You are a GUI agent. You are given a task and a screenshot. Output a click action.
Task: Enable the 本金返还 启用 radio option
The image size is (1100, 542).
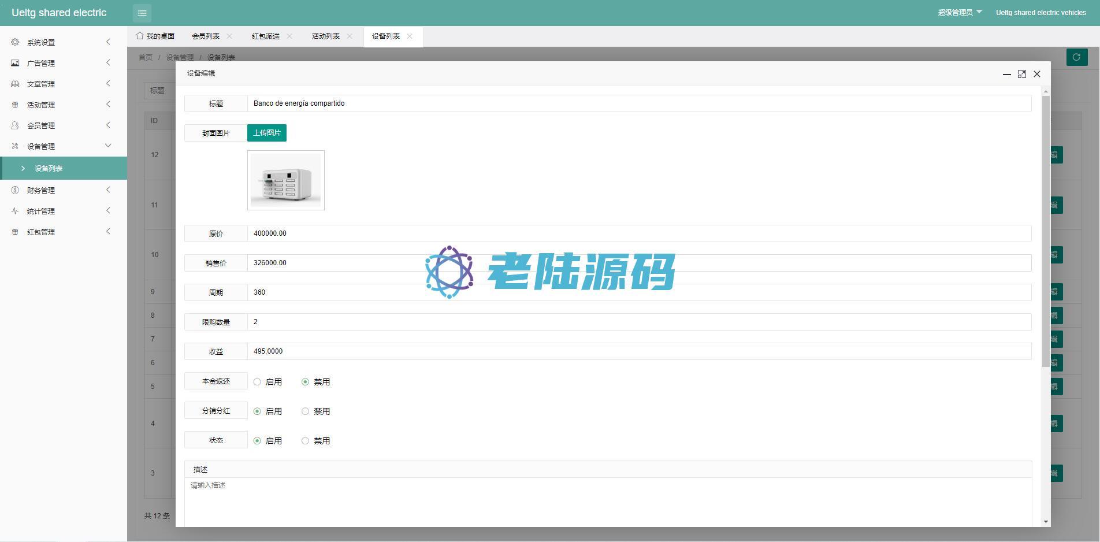coord(257,382)
